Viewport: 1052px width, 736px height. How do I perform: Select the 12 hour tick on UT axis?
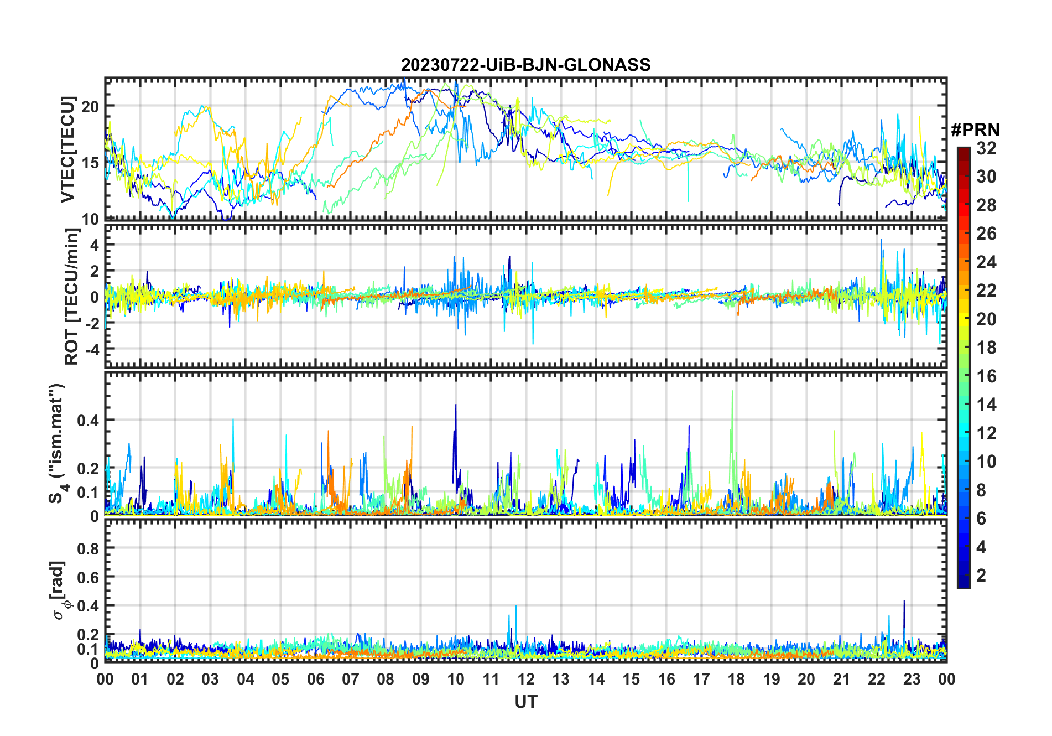coord(526,679)
